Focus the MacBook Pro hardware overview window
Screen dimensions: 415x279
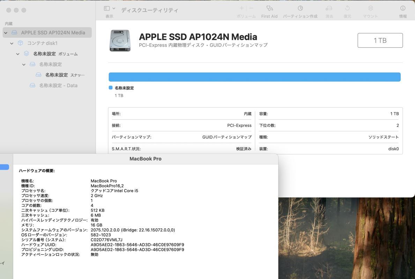(x=146, y=159)
